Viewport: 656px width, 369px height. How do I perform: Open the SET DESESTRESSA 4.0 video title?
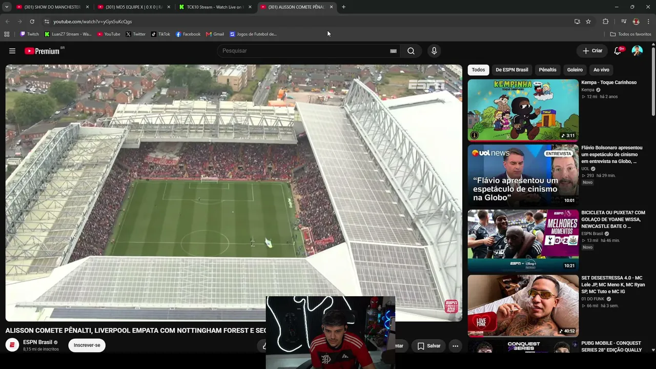click(613, 284)
